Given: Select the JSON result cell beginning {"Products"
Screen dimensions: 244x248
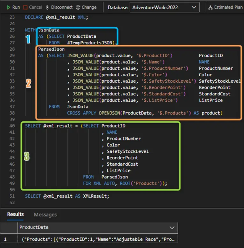Looking at the screenshot, I should click(98, 239).
